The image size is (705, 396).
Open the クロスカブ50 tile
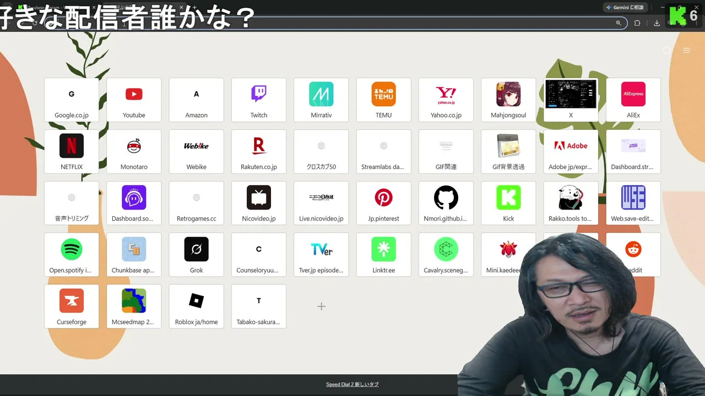pos(321,152)
